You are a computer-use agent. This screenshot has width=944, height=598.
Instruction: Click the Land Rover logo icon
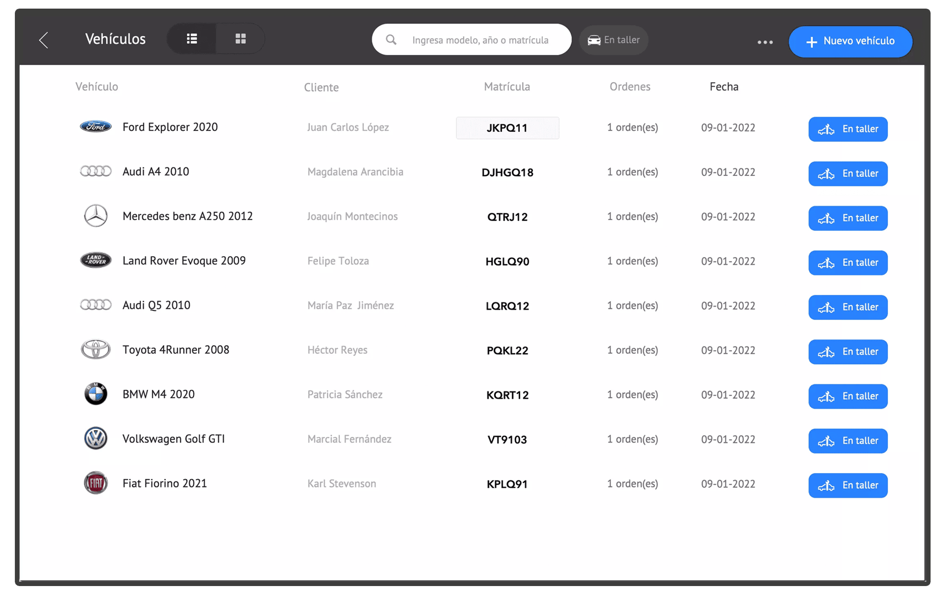(96, 260)
